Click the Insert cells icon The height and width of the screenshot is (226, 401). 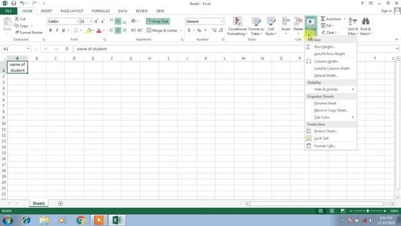coord(286,21)
